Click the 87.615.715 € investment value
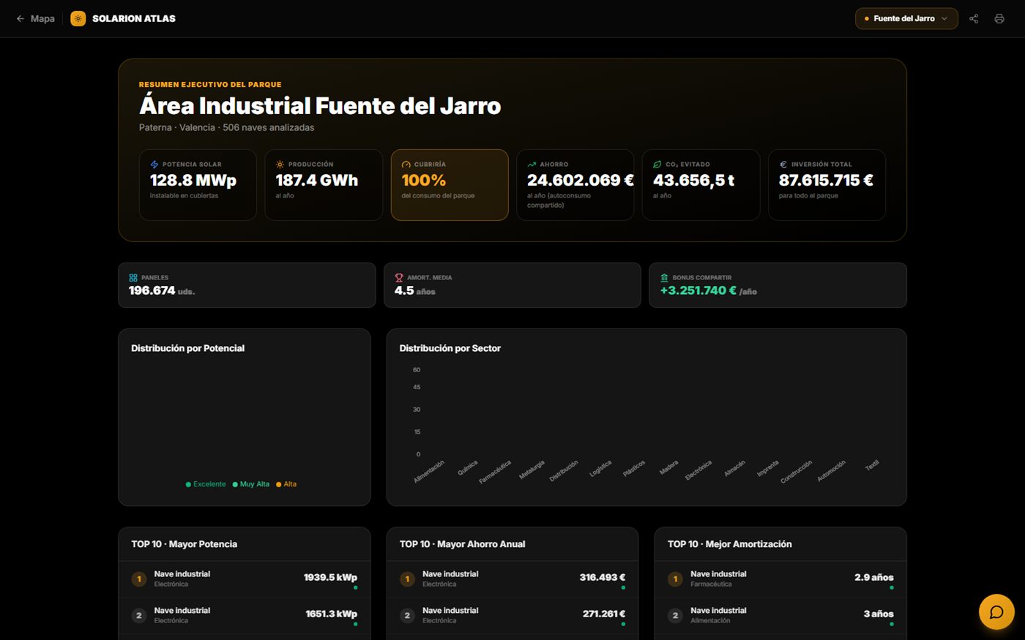Screen dimensions: 1025x640 826,180
